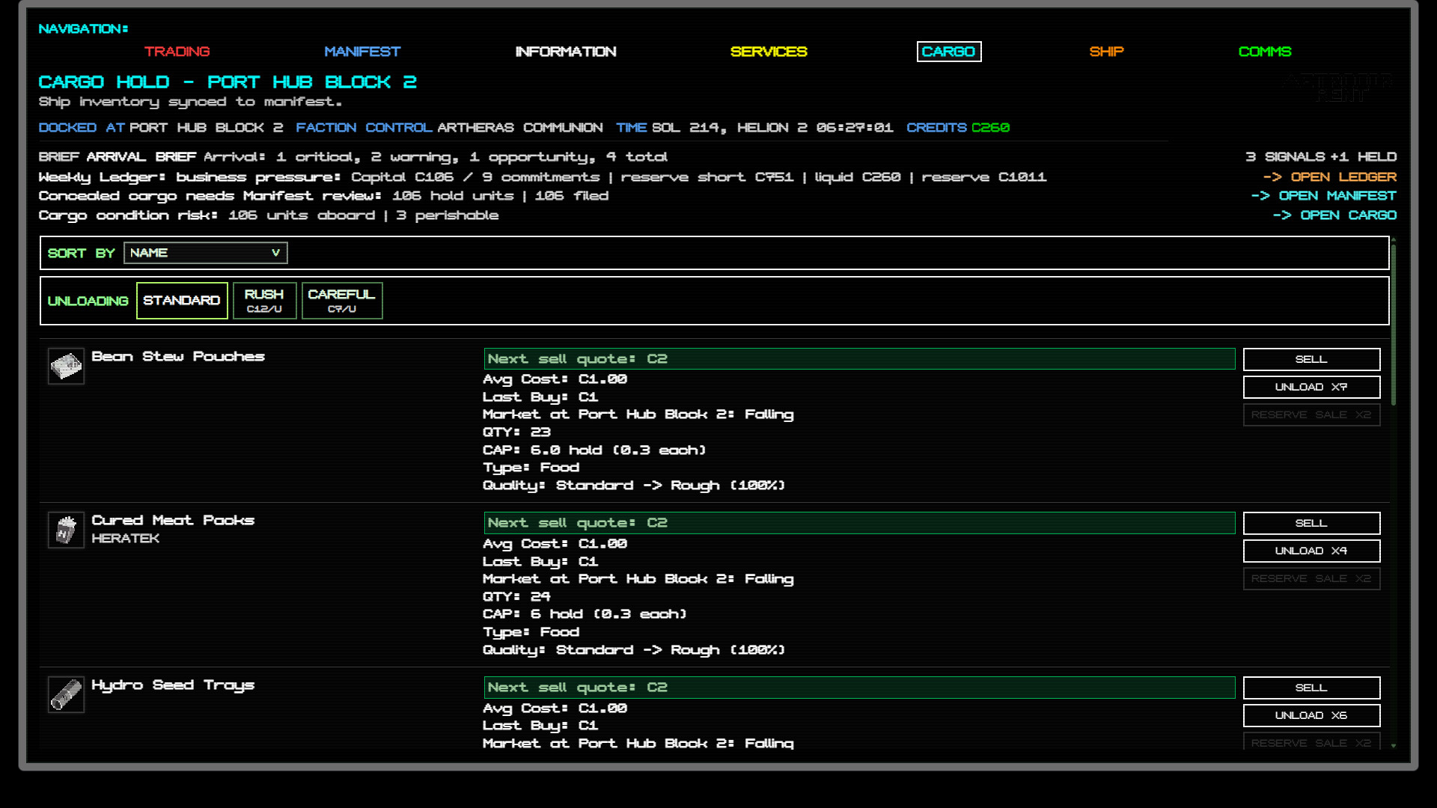Sell Bean Stew Pouches
The image size is (1437, 808).
(x=1311, y=359)
